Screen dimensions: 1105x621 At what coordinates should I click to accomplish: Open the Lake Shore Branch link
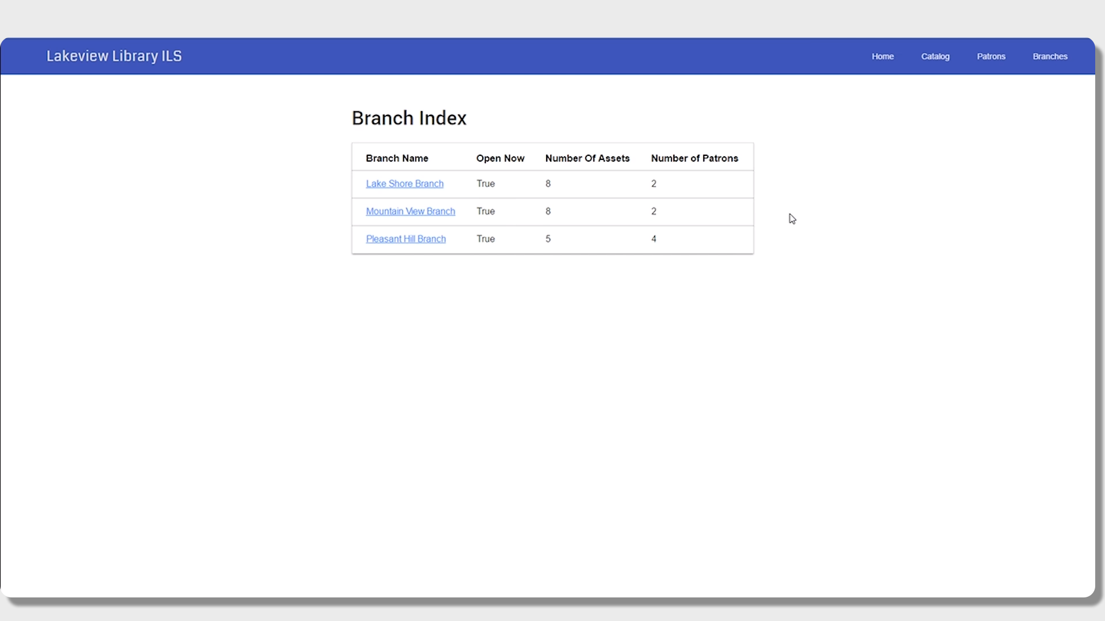[x=405, y=183]
